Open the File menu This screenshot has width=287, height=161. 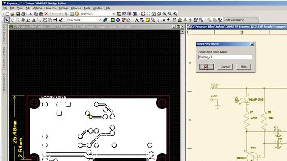pos(5,8)
